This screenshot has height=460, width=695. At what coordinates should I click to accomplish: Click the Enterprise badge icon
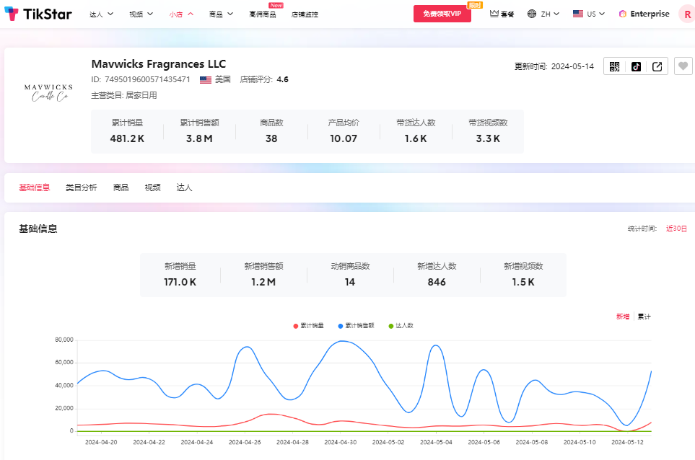pyautogui.click(x=623, y=14)
